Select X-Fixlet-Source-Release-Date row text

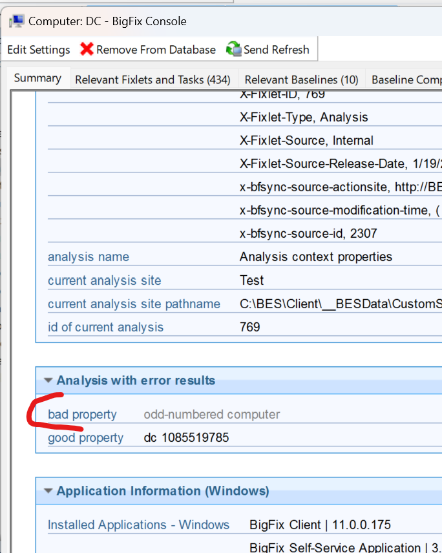(x=341, y=163)
